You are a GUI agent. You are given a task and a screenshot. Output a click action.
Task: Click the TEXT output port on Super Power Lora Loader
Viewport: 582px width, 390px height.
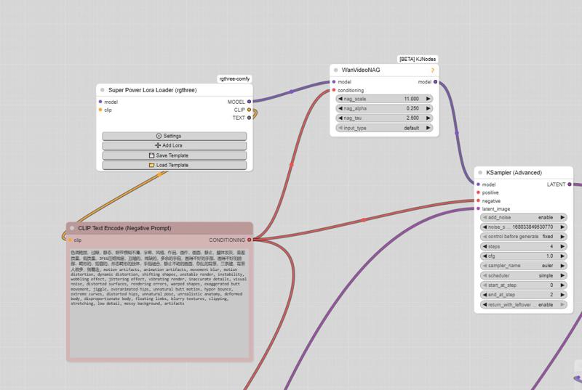(249, 118)
